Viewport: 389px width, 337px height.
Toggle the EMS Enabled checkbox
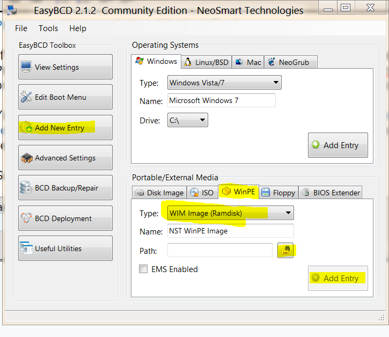coord(143,269)
